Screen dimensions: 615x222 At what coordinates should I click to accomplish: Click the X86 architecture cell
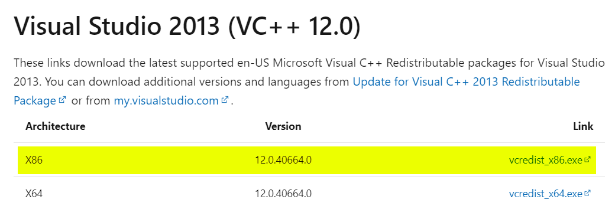tap(34, 160)
